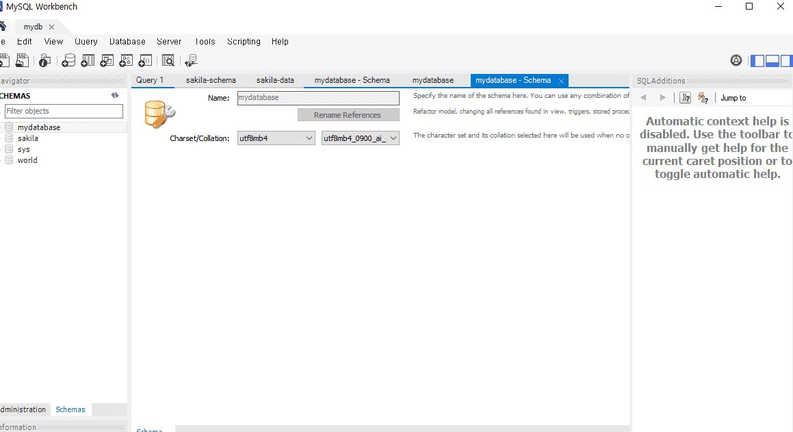The height and width of the screenshot is (432, 793).
Task: Switch to the sakila-schema tab
Action: (211, 80)
